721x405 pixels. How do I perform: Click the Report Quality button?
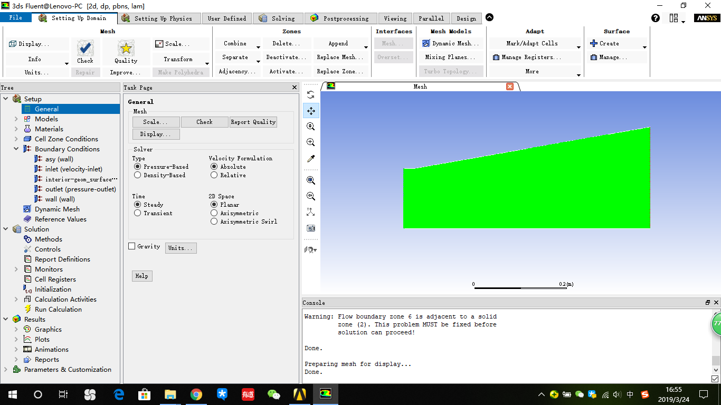point(253,122)
